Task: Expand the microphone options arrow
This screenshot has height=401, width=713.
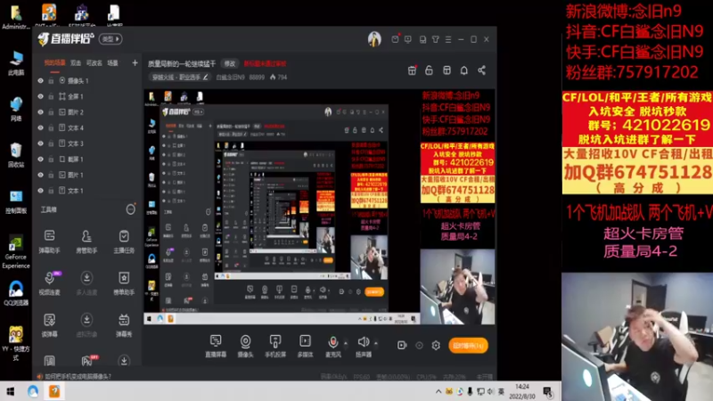Action: click(x=346, y=343)
